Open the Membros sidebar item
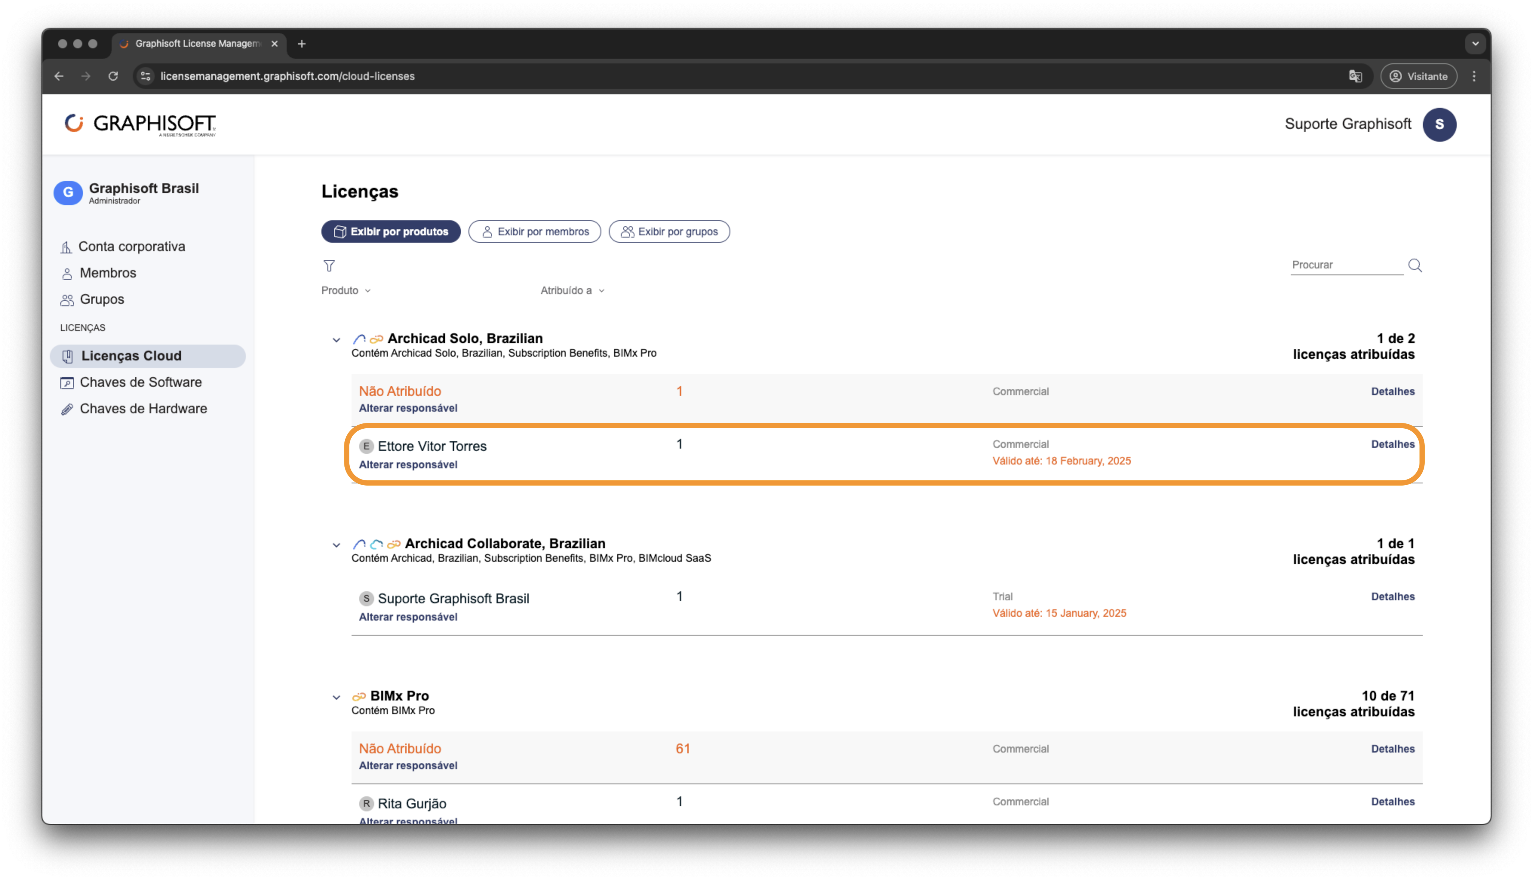This screenshot has width=1533, height=880. 108,273
